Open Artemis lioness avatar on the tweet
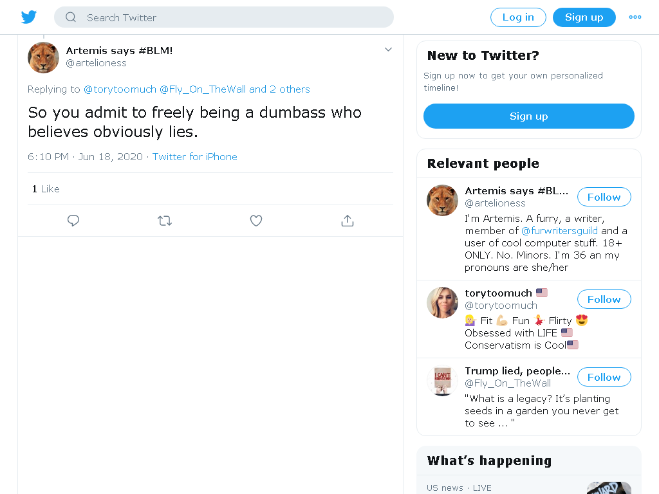Screen dimensions: 659x494 pos(43,57)
